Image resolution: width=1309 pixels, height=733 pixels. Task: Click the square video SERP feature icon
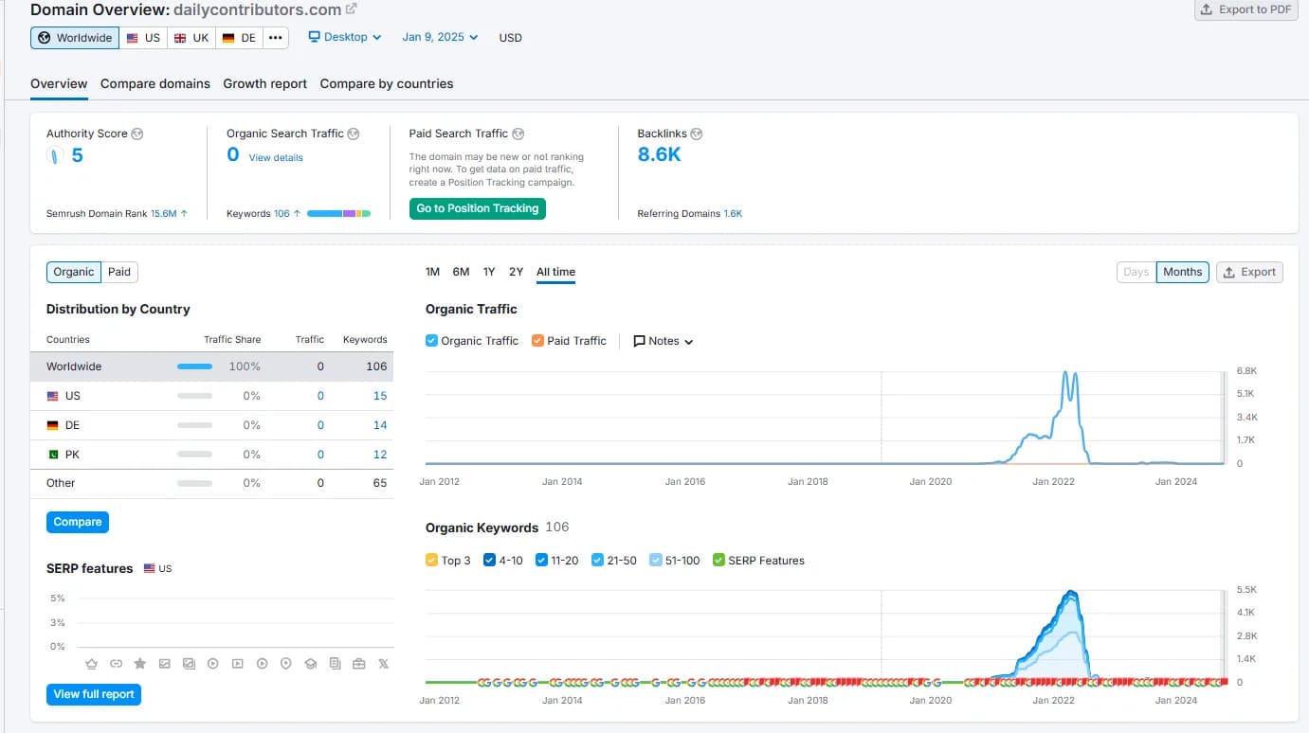[x=238, y=664]
